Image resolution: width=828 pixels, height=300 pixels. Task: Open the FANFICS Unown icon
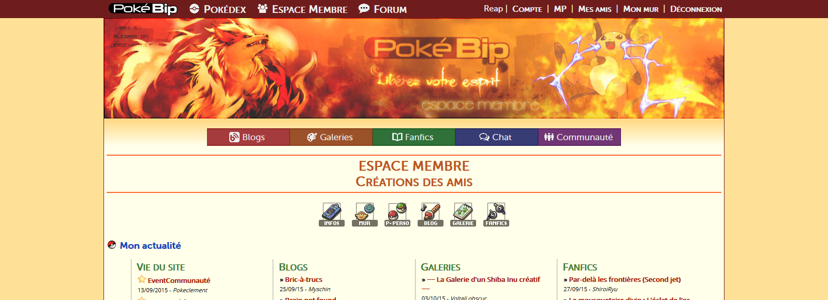point(496,215)
